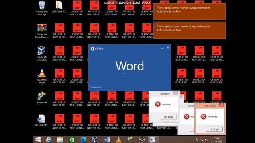Close the pink-framed run away dialog with red X
The height and width of the screenshot is (143, 255).
click(222, 105)
